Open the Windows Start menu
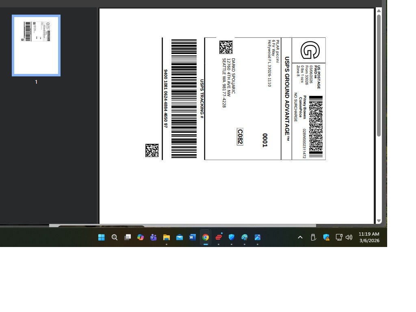 pos(102,237)
